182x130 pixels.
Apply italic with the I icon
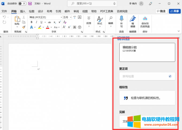36,22
